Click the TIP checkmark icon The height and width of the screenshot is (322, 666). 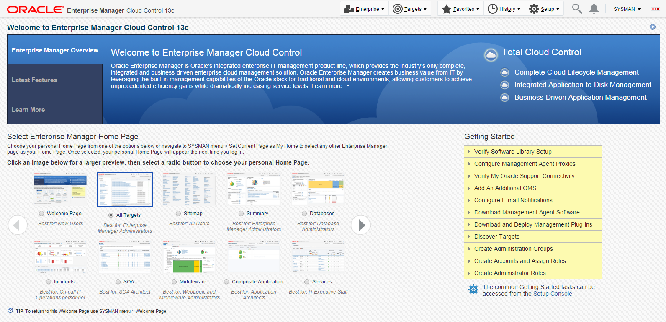(x=10, y=310)
